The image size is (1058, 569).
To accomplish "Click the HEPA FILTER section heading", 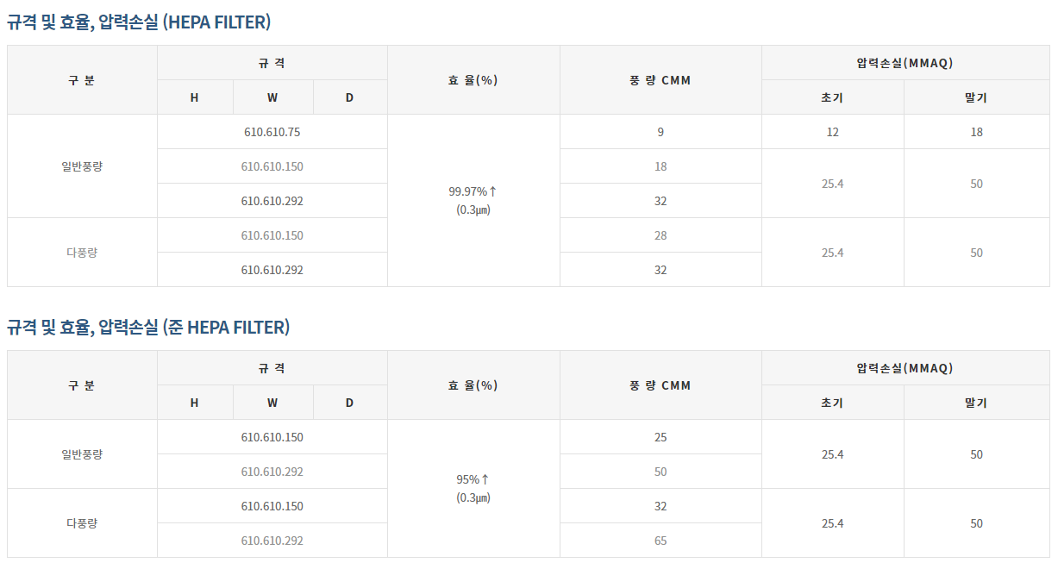I will [139, 22].
